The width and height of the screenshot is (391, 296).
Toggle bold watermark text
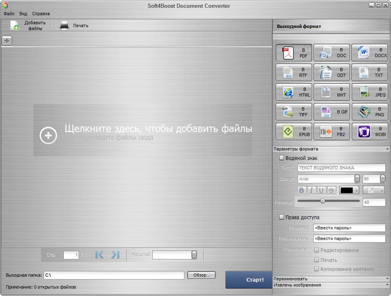301,190
